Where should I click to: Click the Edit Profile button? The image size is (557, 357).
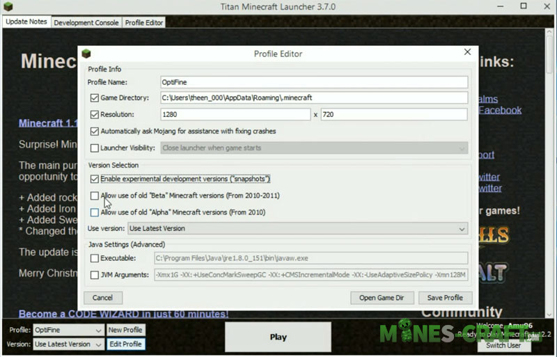[126, 344]
